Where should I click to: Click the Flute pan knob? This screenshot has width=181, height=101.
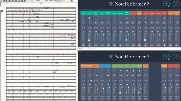click(90, 23)
